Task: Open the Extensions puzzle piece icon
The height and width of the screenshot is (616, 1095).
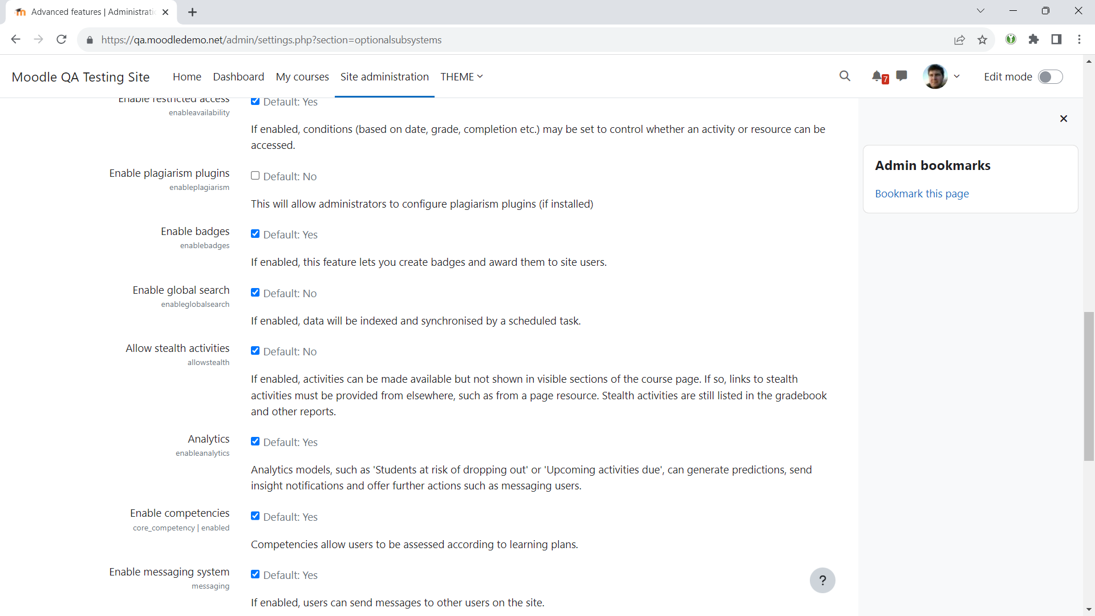Action: click(x=1033, y=39)
